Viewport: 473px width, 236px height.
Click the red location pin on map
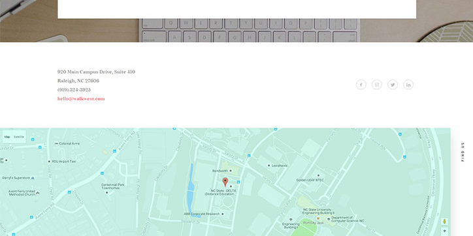pos(225,182)
